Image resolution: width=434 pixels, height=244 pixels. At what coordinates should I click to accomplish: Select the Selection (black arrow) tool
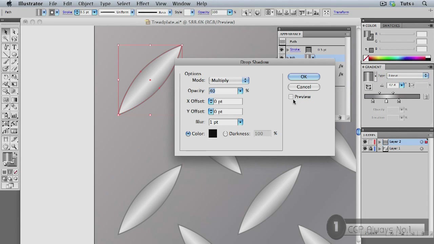click(x=6, y=32)
